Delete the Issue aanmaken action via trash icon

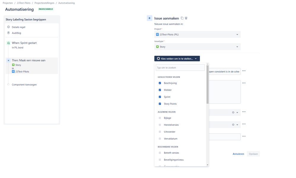pyautogui.click(x=186, y=18)
